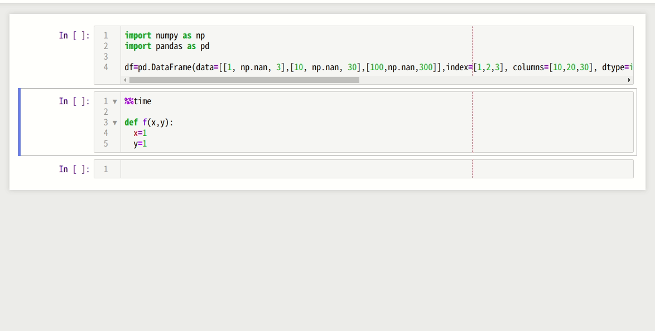Image resolution: width=655 pixels, height=331 pixels.
Task: Collapse the def f(x,y) fold arrow
Action: [x=115, y=123]
